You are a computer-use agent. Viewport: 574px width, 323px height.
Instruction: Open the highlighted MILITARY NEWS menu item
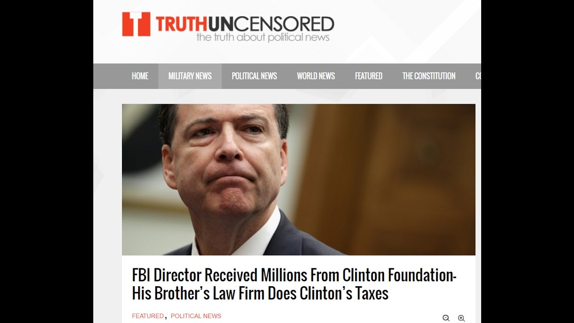pos(190,76)
